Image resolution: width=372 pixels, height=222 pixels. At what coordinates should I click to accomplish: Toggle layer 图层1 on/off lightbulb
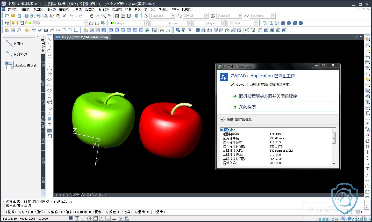point(13,23)
